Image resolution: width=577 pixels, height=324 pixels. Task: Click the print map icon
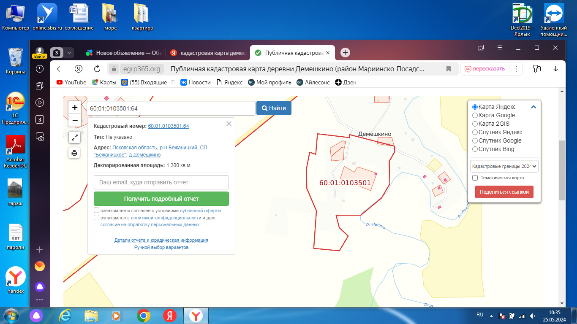click(x=74, y=153)
